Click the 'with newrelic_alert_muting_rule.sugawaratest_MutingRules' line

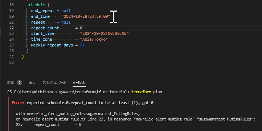click(x=78, y=114)
